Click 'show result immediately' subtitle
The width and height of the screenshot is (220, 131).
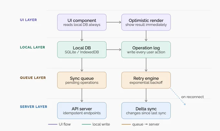click(146, 25)
